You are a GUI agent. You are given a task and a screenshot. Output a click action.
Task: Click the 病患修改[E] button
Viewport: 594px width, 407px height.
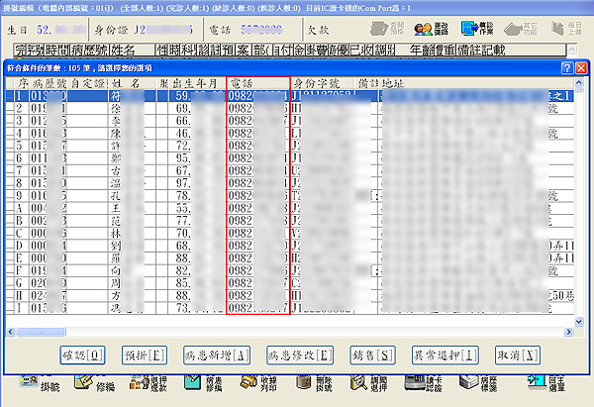point(299,353)
